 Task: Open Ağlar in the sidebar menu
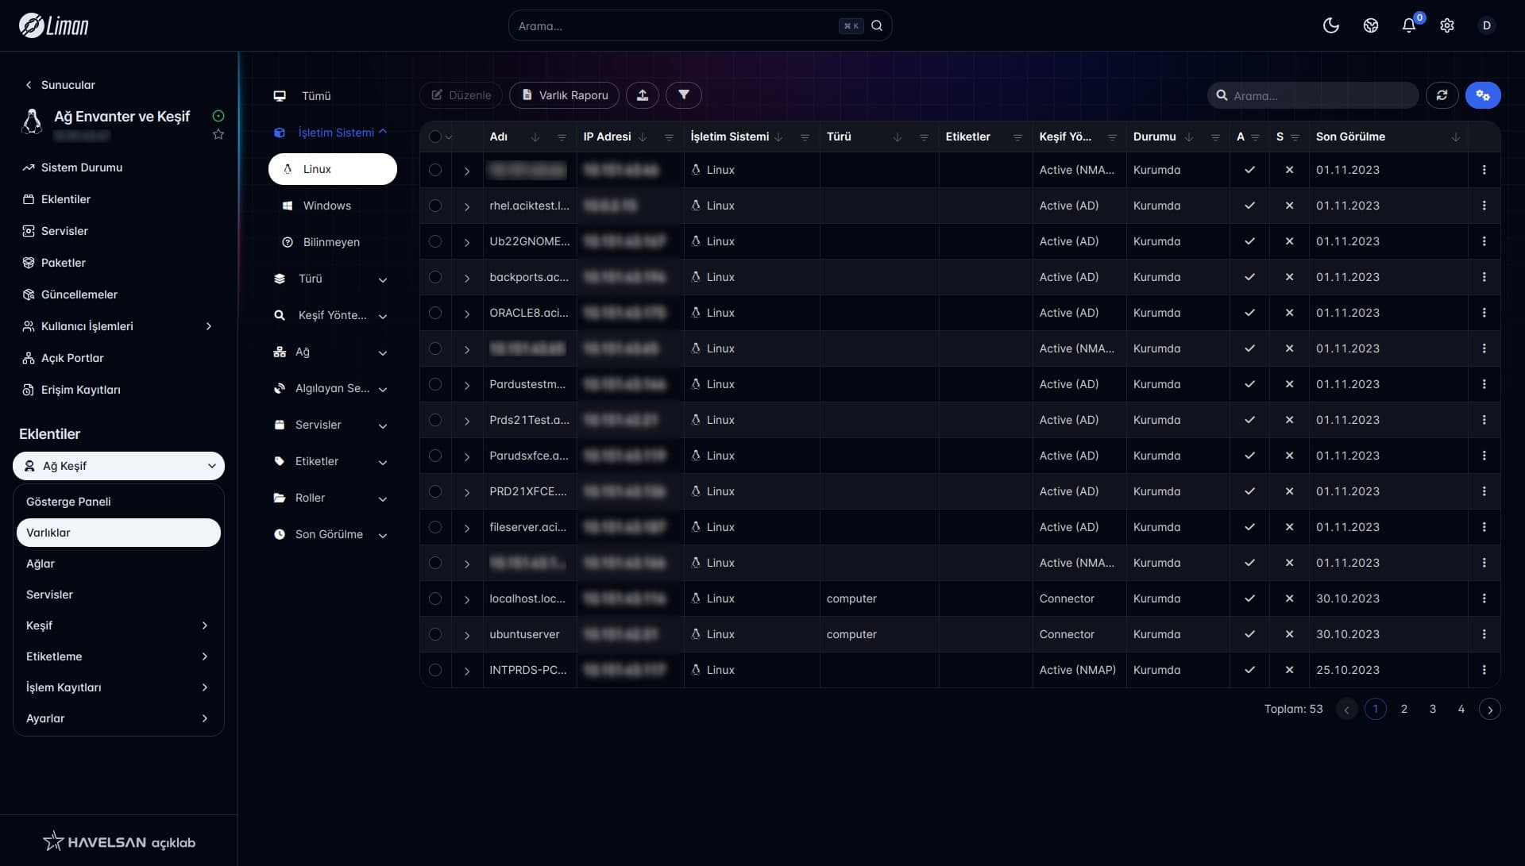pos(41,564)
